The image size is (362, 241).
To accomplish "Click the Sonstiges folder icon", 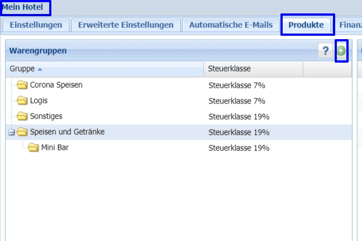I will [22, 117].
